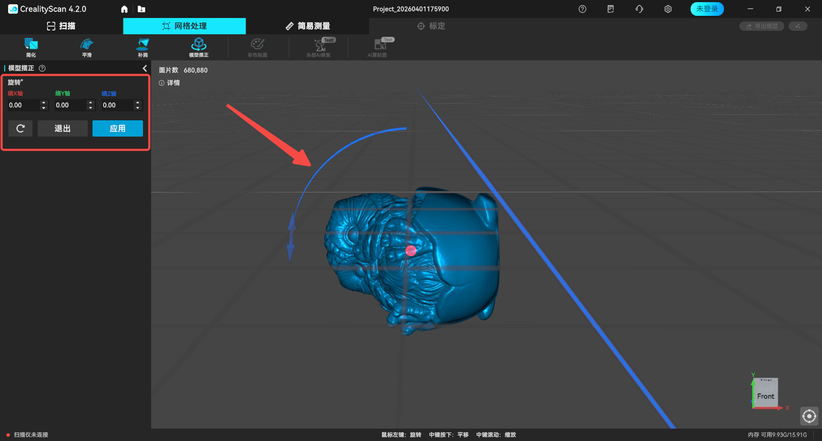Collapse the 模型摆正 side panel
Image resolution: width=822 pixels, height=441 pixels.
coord(145,68)
